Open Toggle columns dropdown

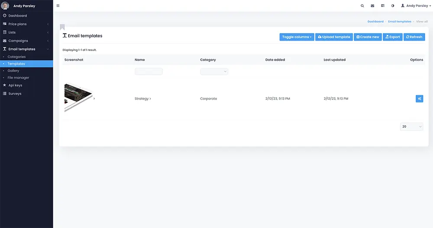pyautogui.click(x=297, y=37)
